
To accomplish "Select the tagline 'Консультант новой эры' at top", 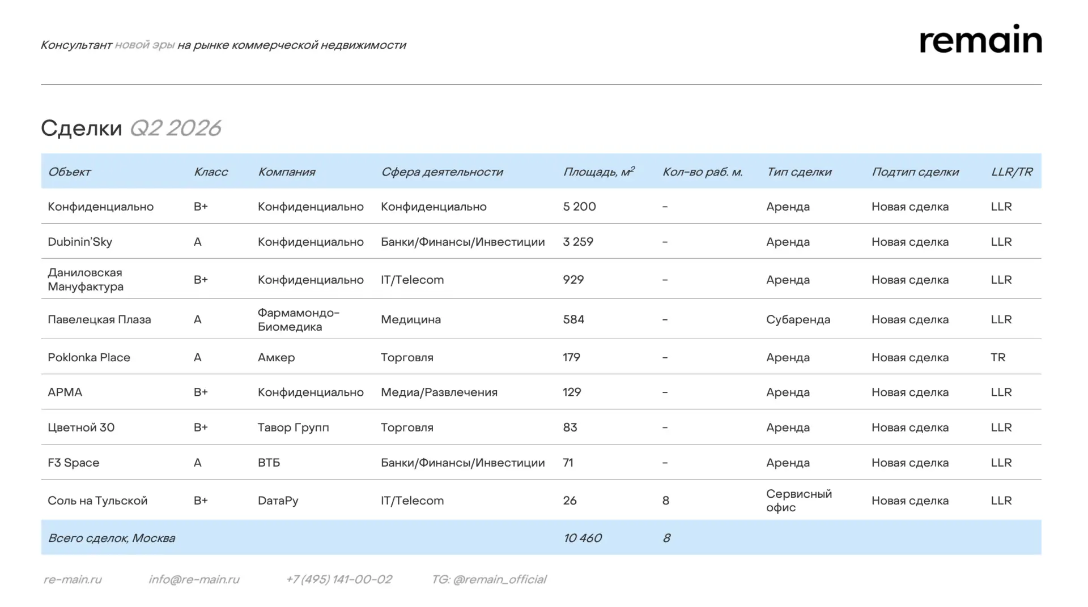I will (108, 45).
